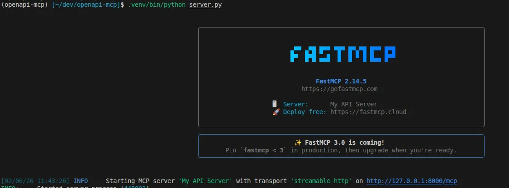The height and width of the screenshot is (188, 509).
Task: Click the 'streamable-http' transport text
Action: pyautogui.click(x=321, y=181)
